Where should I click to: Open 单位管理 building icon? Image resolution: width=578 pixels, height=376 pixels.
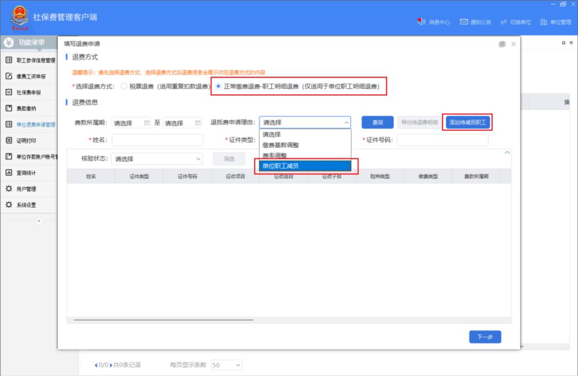tap(543, 22)
